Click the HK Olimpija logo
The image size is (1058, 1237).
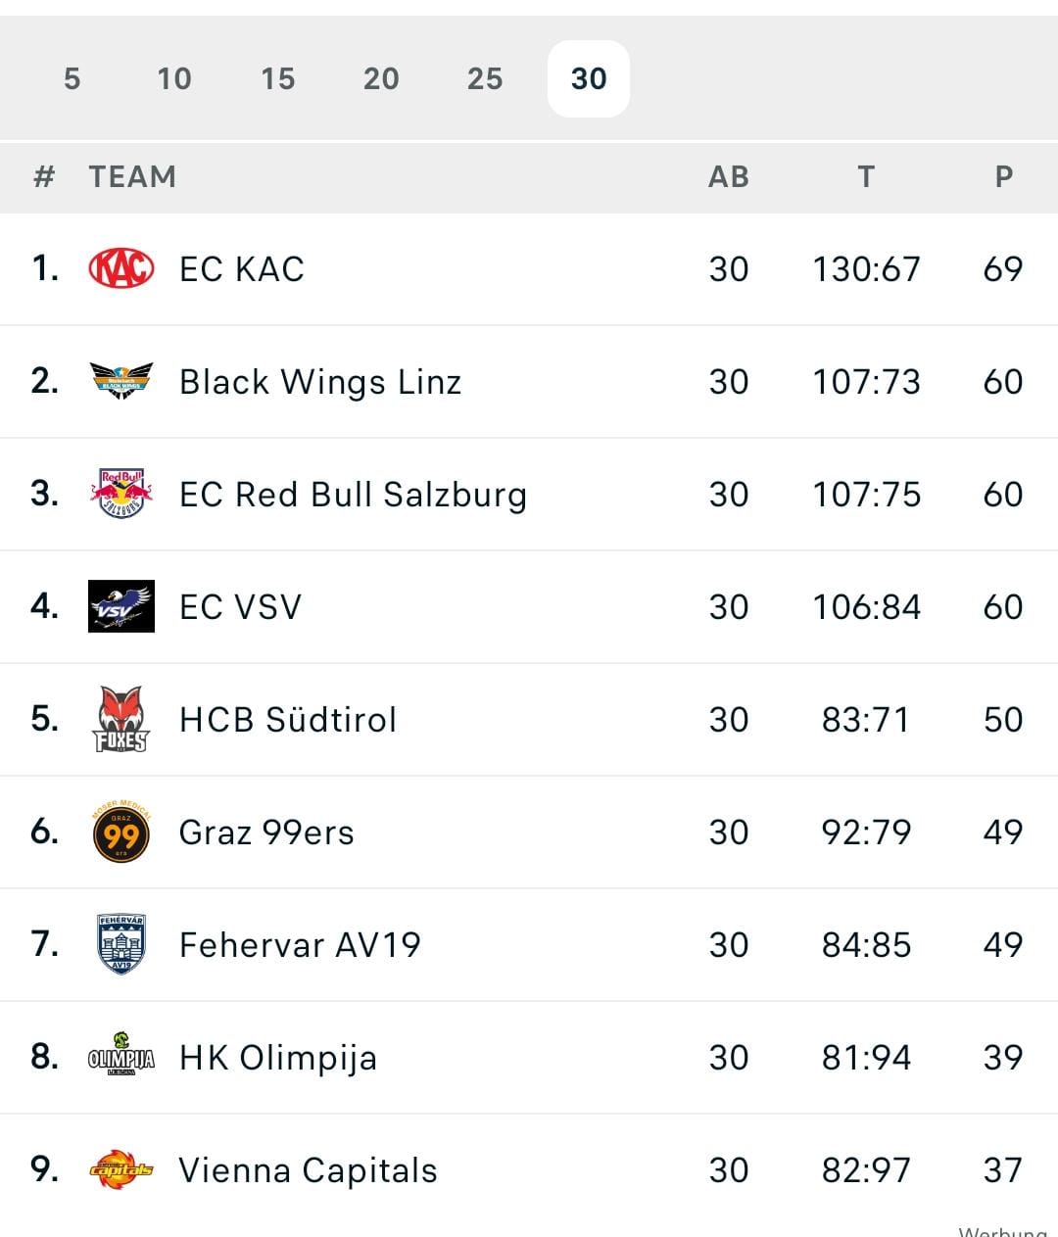click(x=121, y=1058)
